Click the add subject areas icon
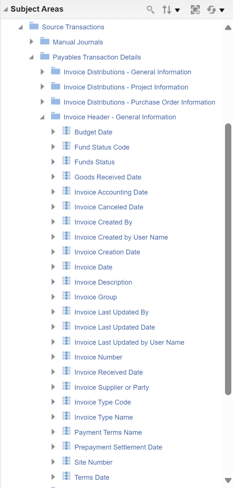The width and height of the screenshot is (233, 488). [195, 10]
